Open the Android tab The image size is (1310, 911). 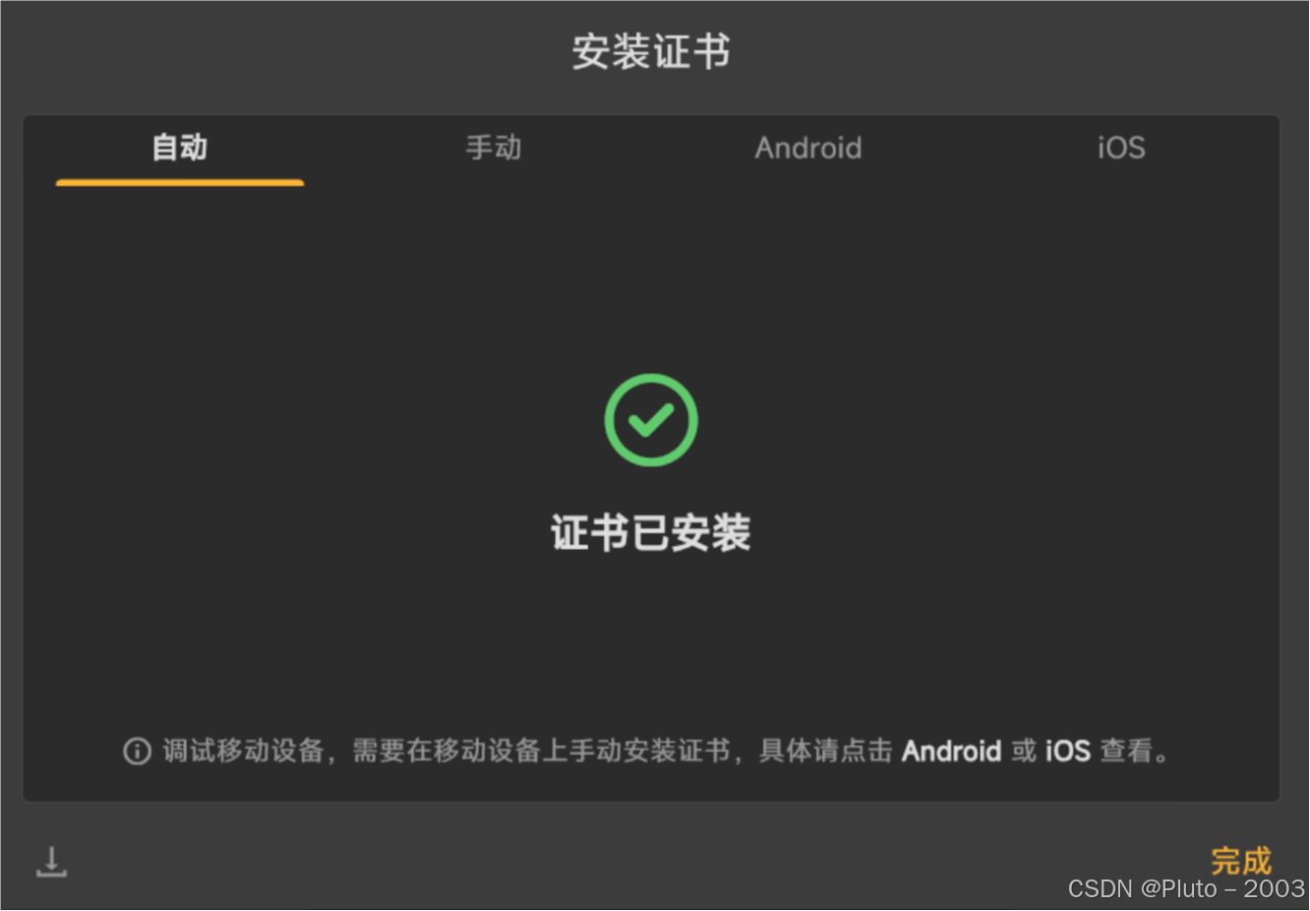point(808,148)
